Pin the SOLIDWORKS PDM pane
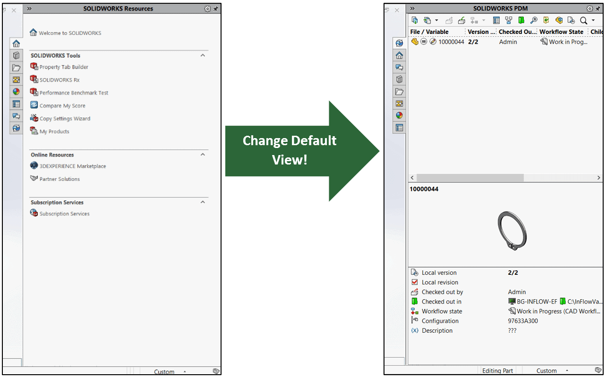Image resolution: width=606 pixels, height=378 pixels. point(598,8)
